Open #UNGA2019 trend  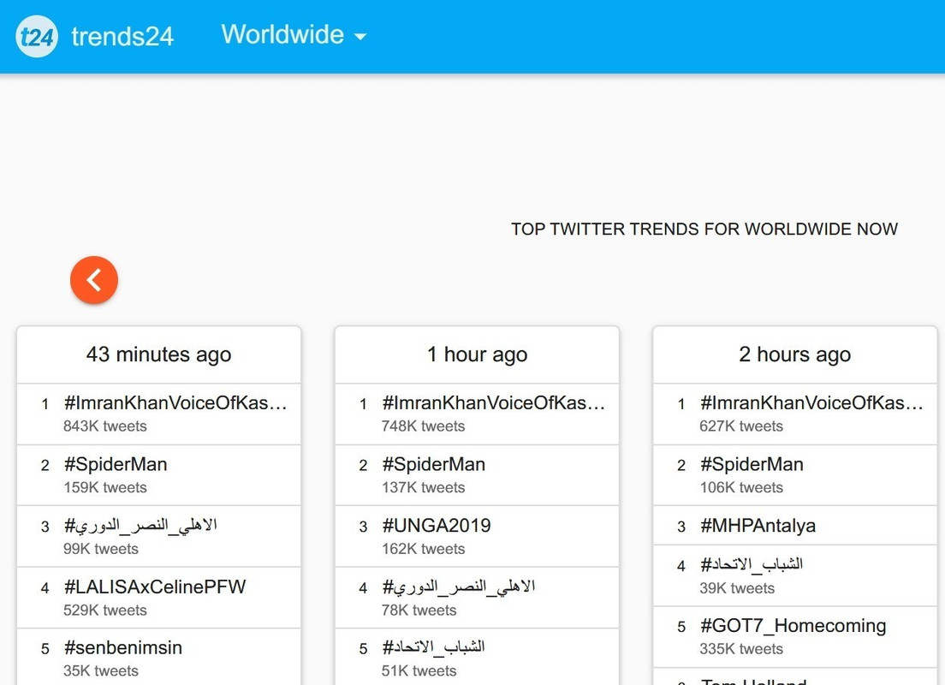pyautogui.click(x=437, y=525)
